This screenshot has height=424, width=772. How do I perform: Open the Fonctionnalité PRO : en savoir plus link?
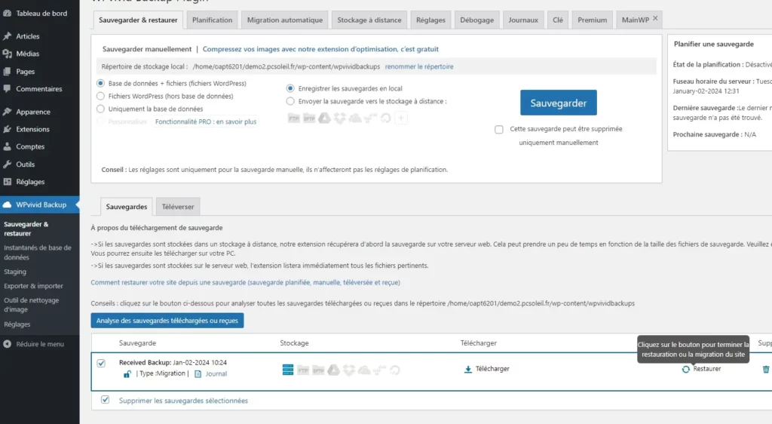pos(206,121)
